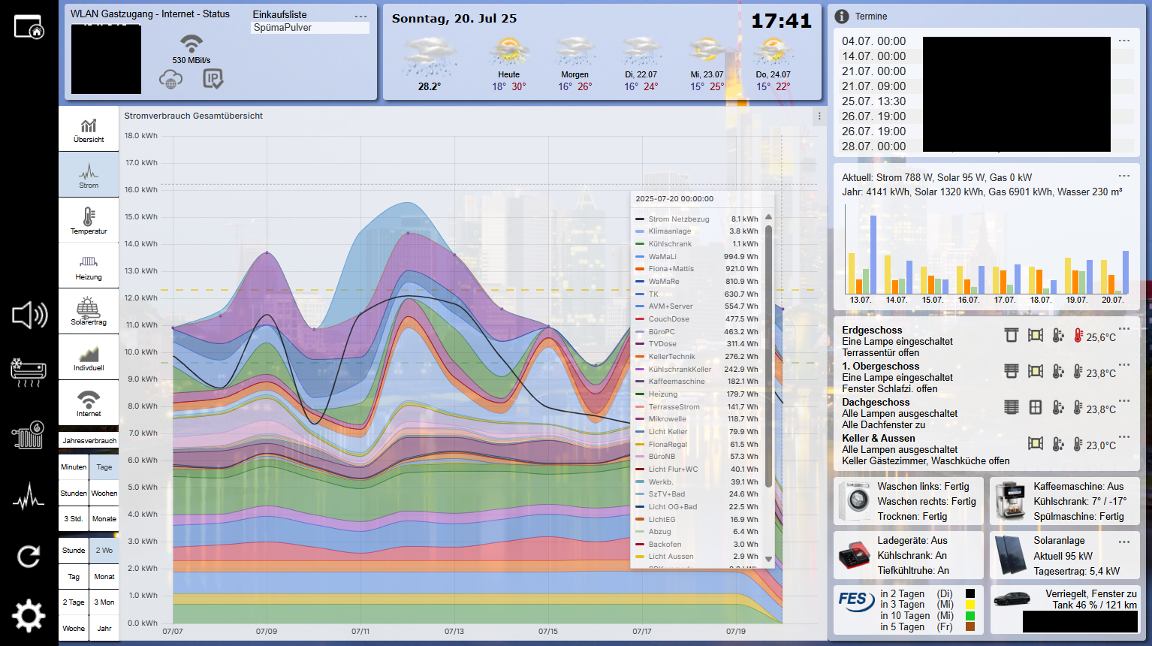Switch to the Übersicht chart tab
1152x646 pixels.
(x=89, y=129)
